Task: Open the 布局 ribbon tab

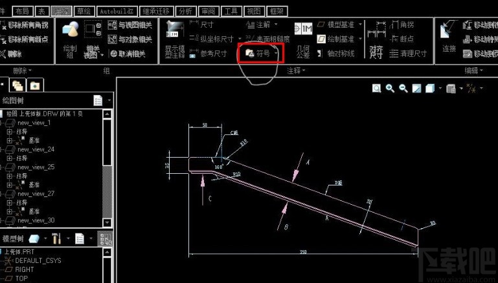Action: pyautogui.click(x=23, y=12)
